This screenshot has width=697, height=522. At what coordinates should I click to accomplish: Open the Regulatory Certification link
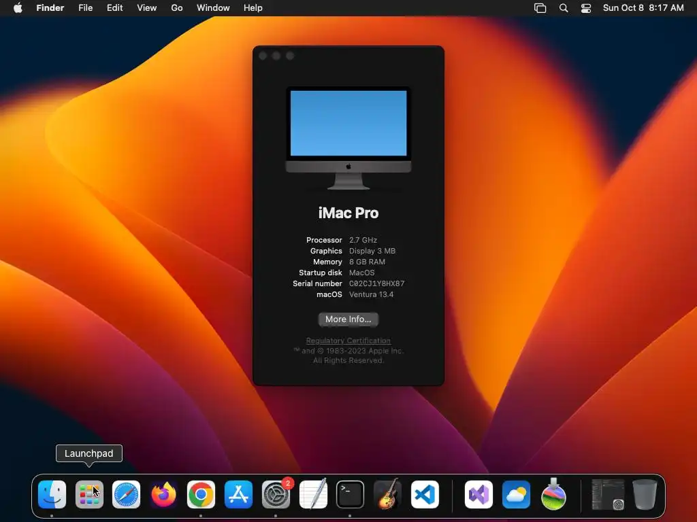348,341
